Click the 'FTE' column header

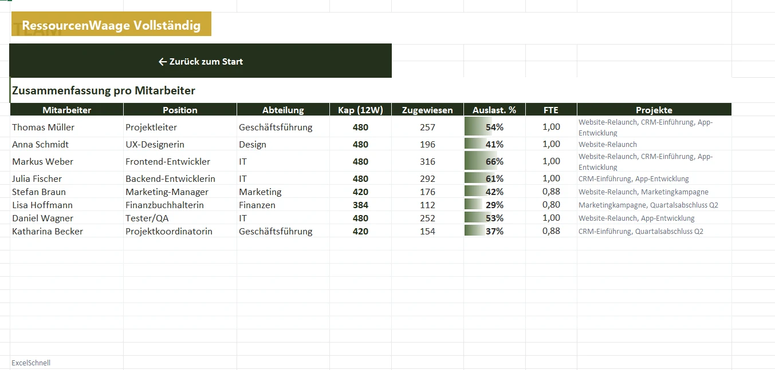pos(552,110)
